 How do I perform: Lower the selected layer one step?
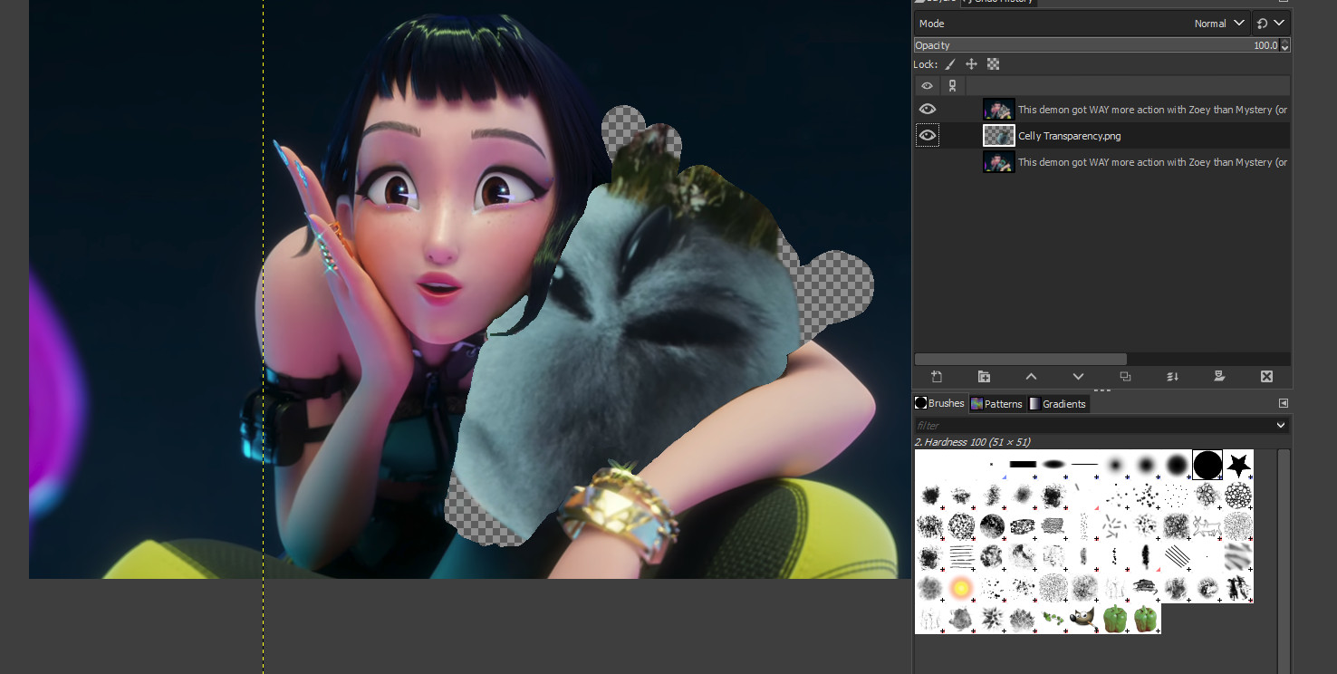click(x=1078, y=377)
